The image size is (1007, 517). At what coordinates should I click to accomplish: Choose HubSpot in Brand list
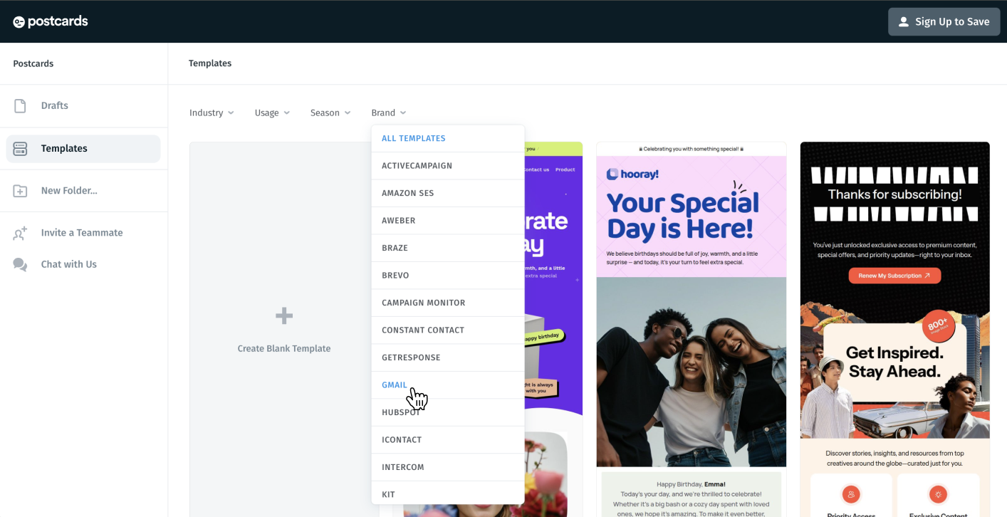[x=448, y=413]
